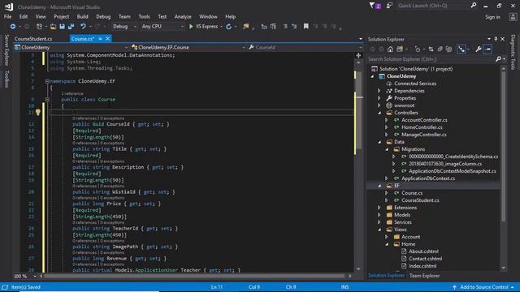
Task: Click the Quick Launch search magnifier icon
Action: click(x=474, y=6)
